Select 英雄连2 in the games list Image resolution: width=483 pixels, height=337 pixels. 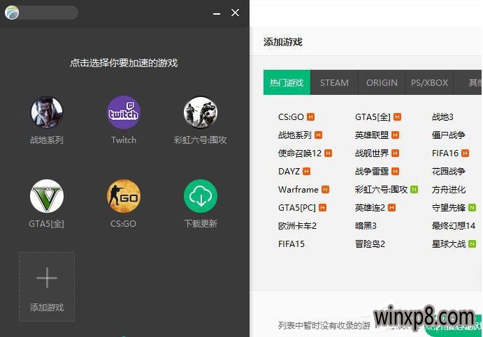coord(370,207)
